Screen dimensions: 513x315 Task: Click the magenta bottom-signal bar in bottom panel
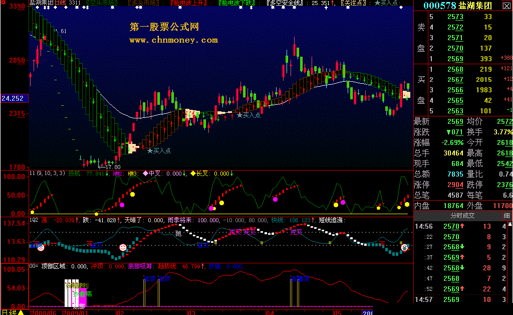point(83,297)
